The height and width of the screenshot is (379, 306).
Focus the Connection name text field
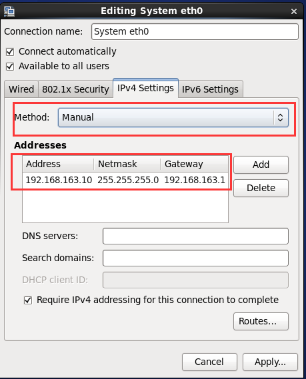point(195,32)
